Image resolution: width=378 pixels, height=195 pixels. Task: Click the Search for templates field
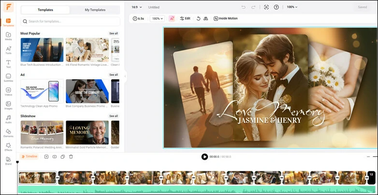point(71,21)
